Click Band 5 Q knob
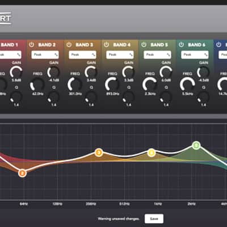The height and width of the screenshot is (227, 227). [166, 97]
